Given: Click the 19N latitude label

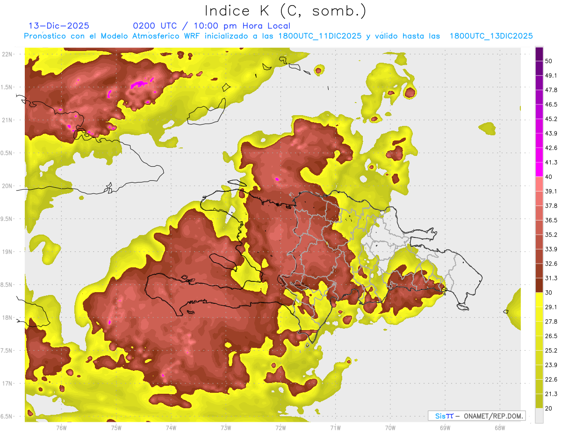Looking at the screenshot, I should coord(8,251).
